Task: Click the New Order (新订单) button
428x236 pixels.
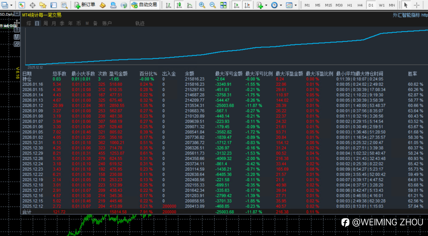Action: coord(85,5)
